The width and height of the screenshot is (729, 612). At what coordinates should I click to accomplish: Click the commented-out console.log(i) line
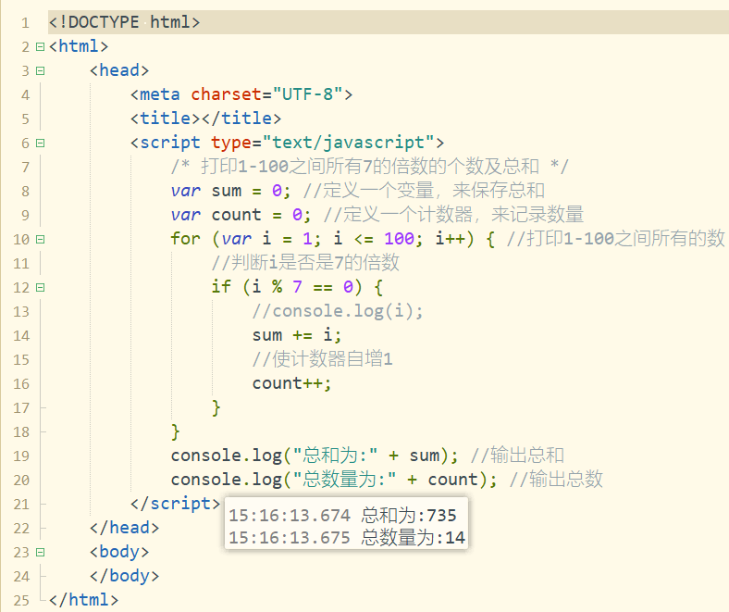(338, 311)
